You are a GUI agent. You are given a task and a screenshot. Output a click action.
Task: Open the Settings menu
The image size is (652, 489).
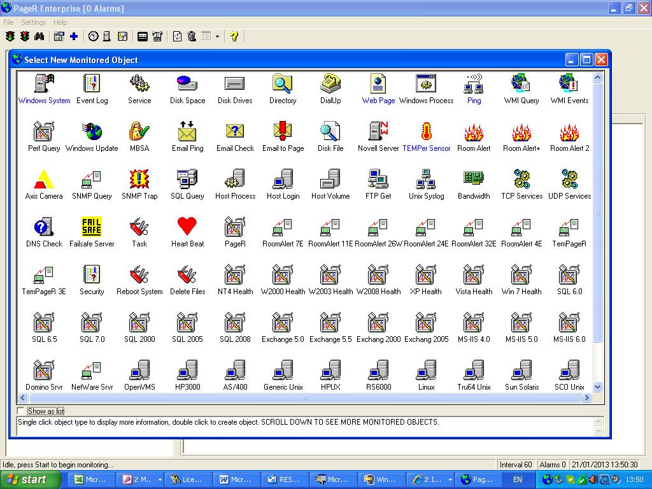tap(33, 22)
